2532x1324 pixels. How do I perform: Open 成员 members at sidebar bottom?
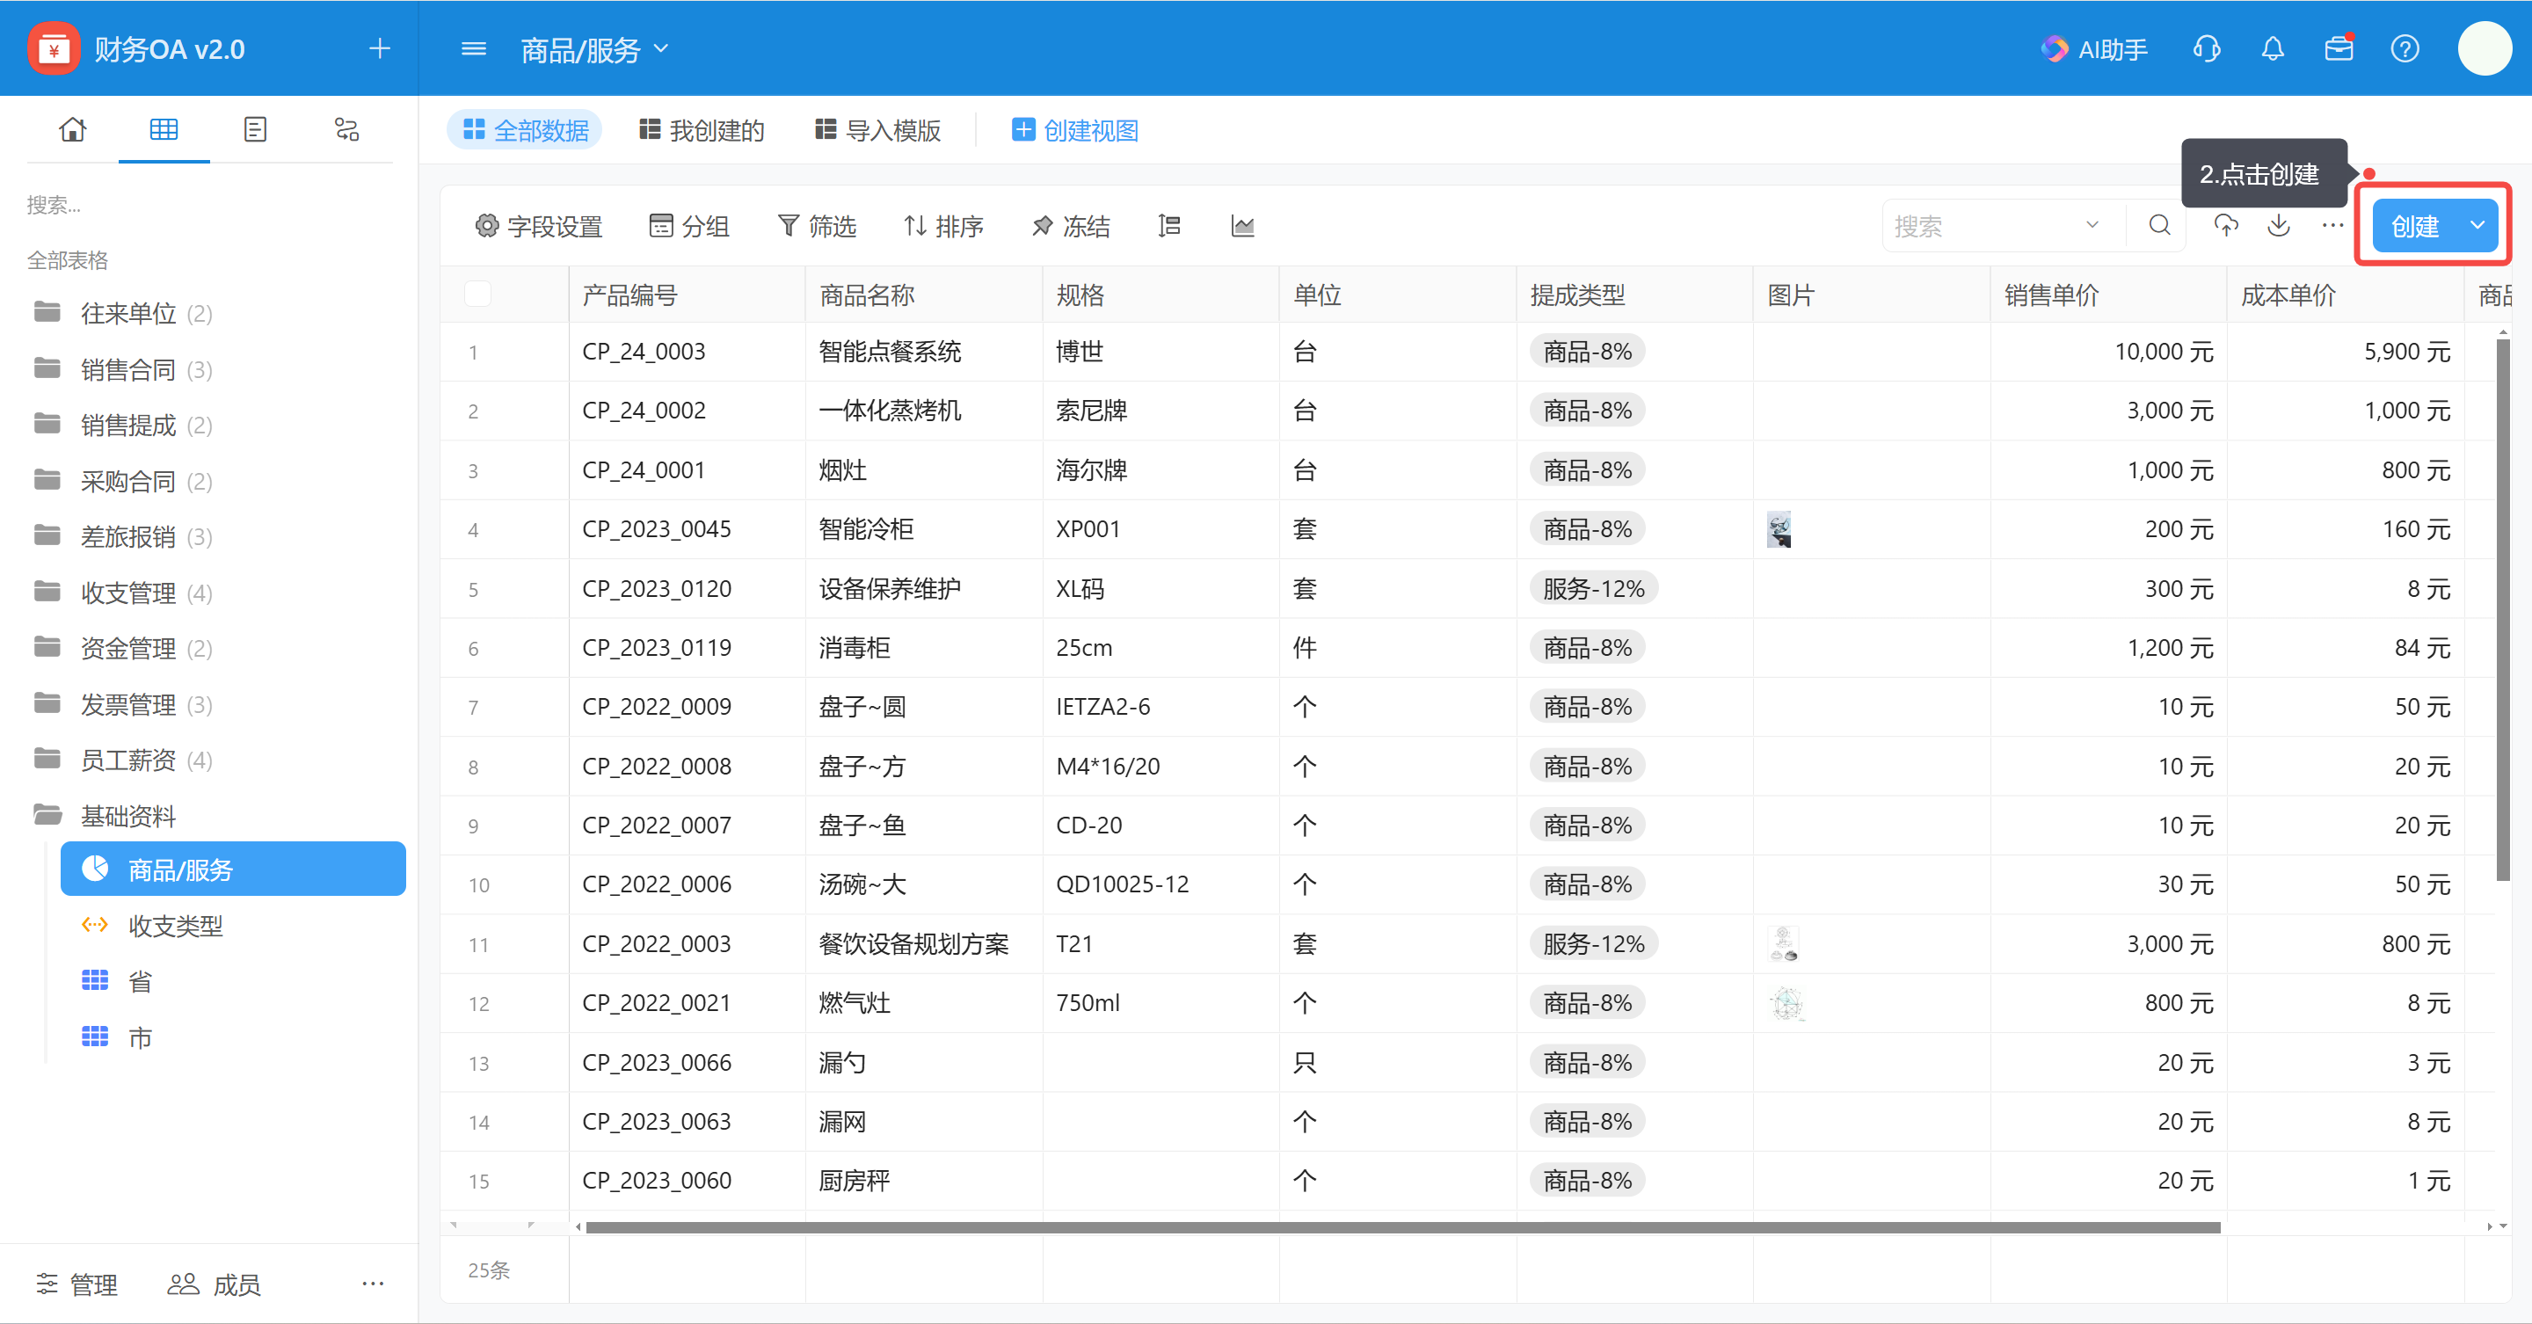click(x=214, y=1284)
